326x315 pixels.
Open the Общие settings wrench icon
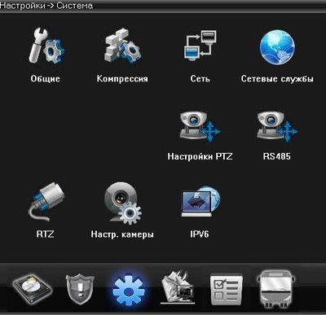point(46,46)
